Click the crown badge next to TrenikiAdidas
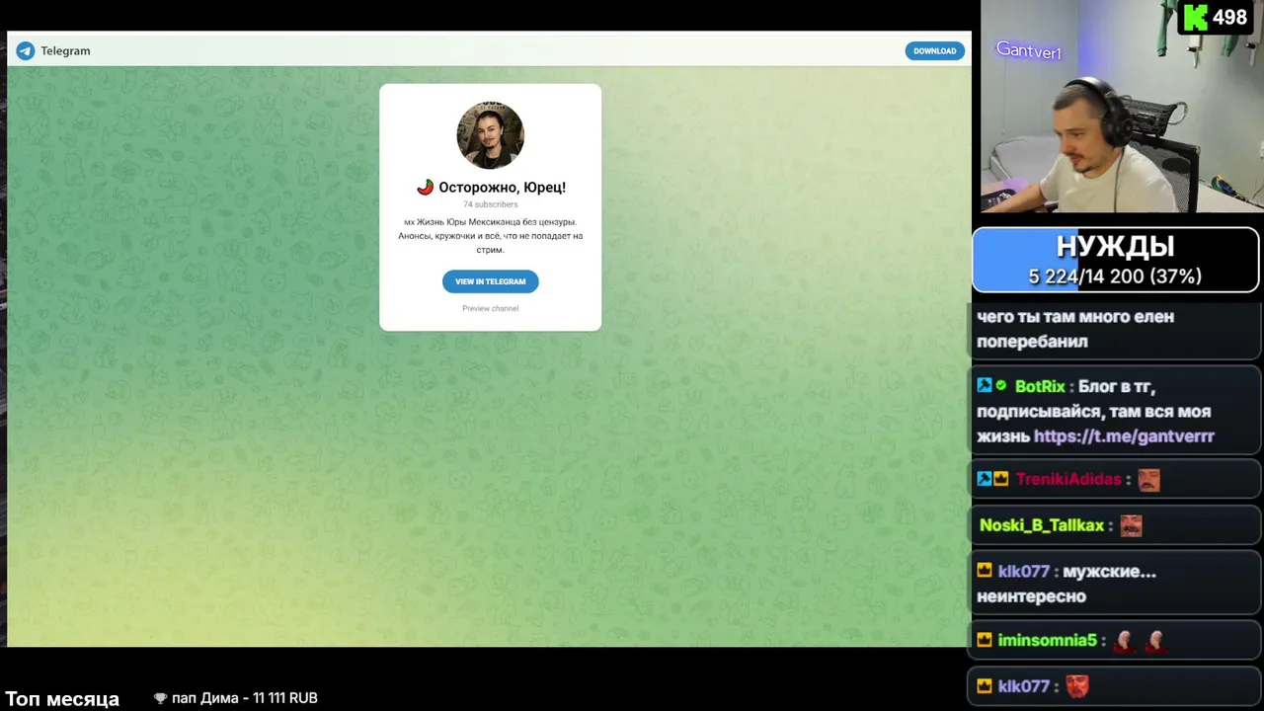This screenshot has width=1264, height=711. [1001, 479]
